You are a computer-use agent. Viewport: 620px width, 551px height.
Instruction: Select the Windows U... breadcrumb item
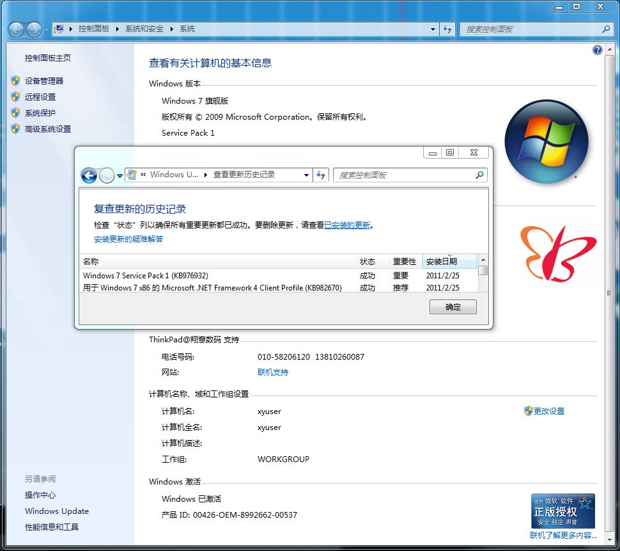click(x=174, y=175)
